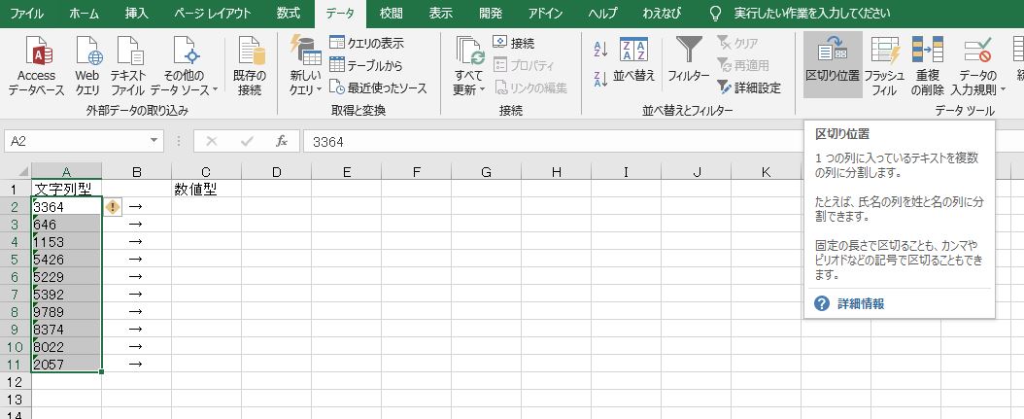Import from text file
The width and height of the screenshot is (1024, 419).
pos(128,65)
